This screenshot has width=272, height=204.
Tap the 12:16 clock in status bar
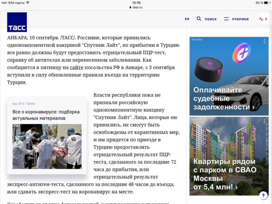pos(136,3)
